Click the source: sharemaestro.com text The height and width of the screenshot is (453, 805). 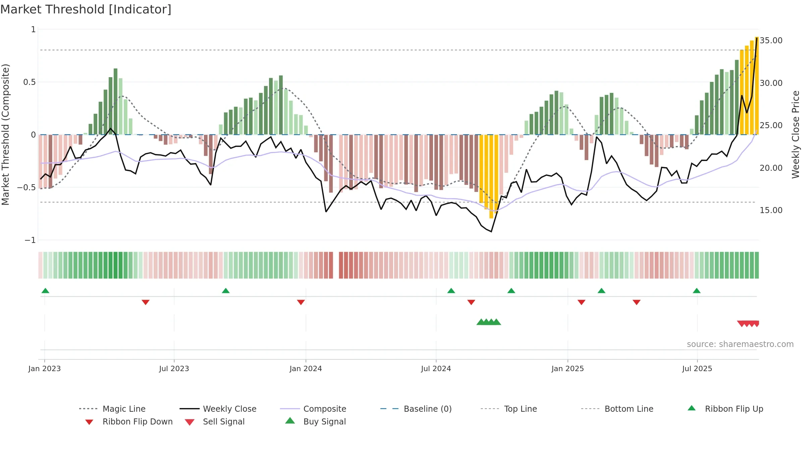point(740,344)
